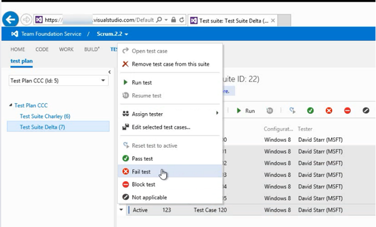Click the toolbar Block test icon
The width and height of the screenshot is (376, 227).
[347, 111]
